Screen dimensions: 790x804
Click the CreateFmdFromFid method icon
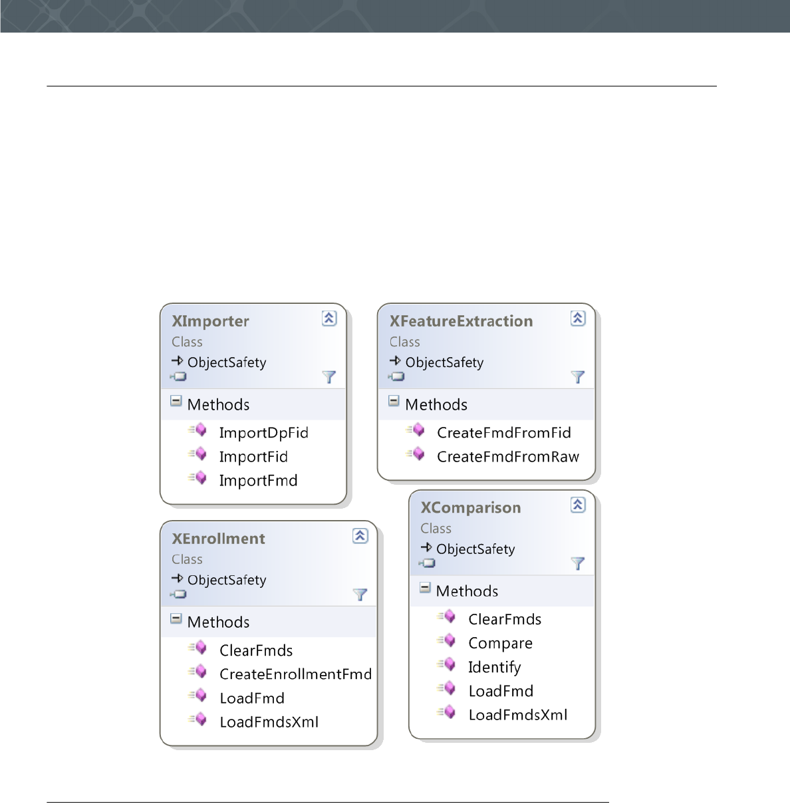click(416, 430)
